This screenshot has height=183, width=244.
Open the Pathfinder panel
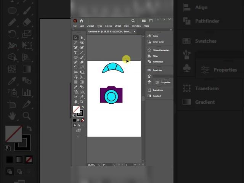tap(157, 62)
